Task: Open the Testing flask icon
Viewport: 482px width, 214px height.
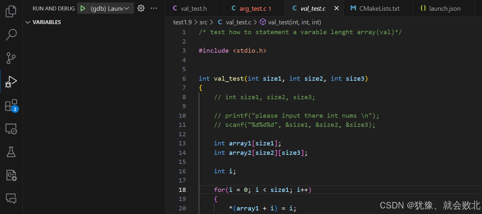Action: pyautogui.click(x=11, y=152)
